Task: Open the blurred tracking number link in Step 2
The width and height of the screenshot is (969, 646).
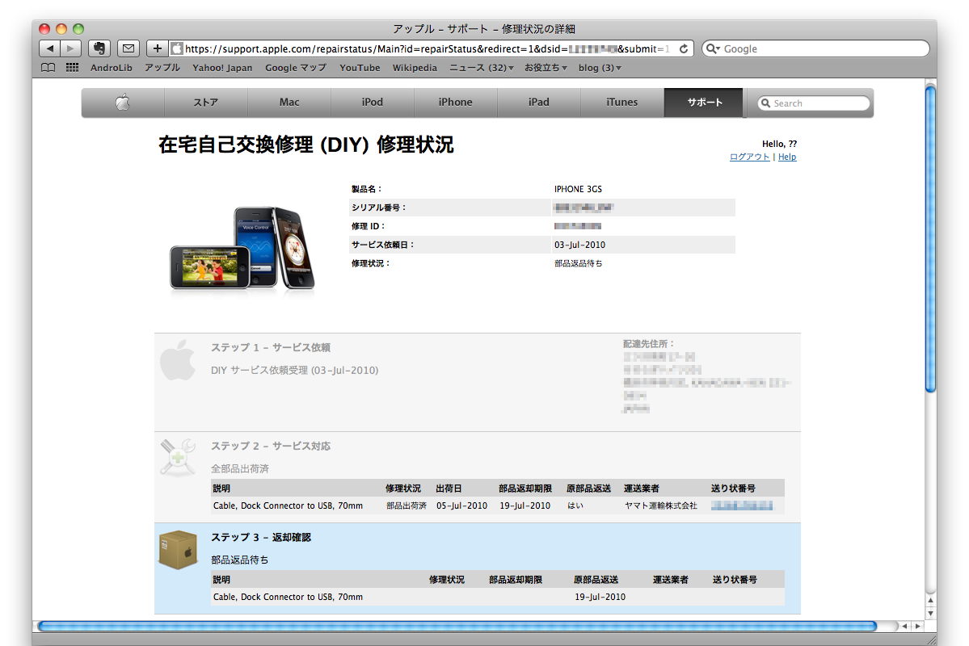Action: pyautogui.click(x=742, y=505)
